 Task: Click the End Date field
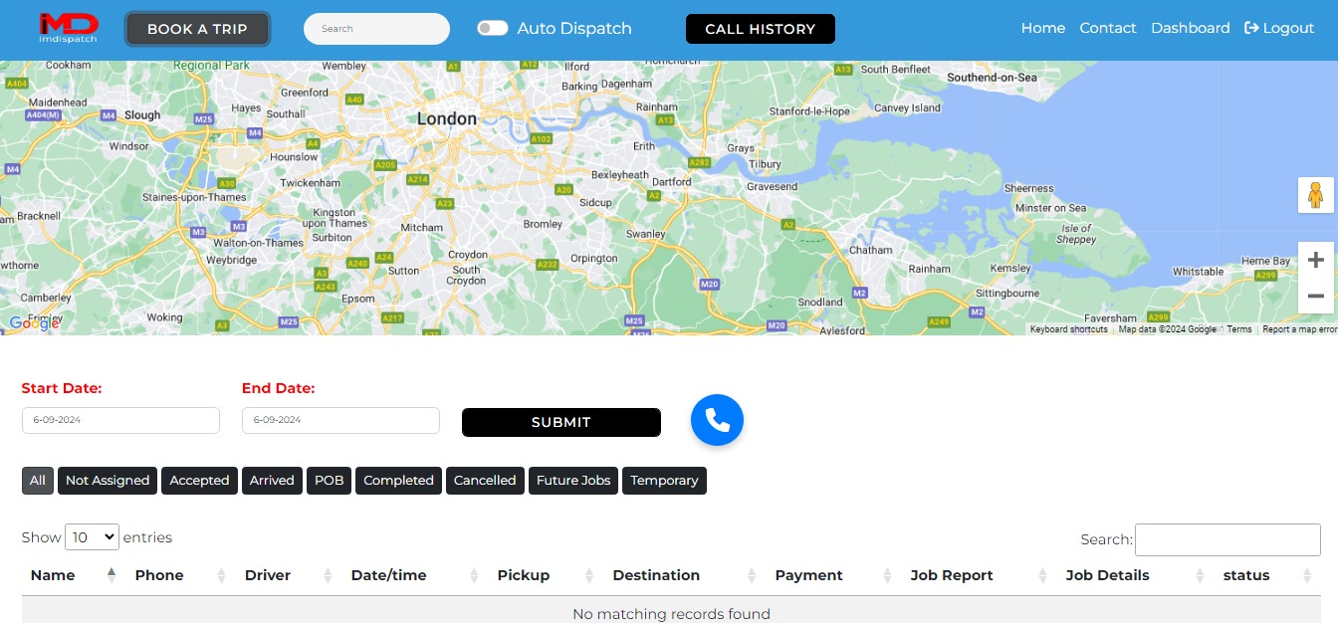pos(340,420)
